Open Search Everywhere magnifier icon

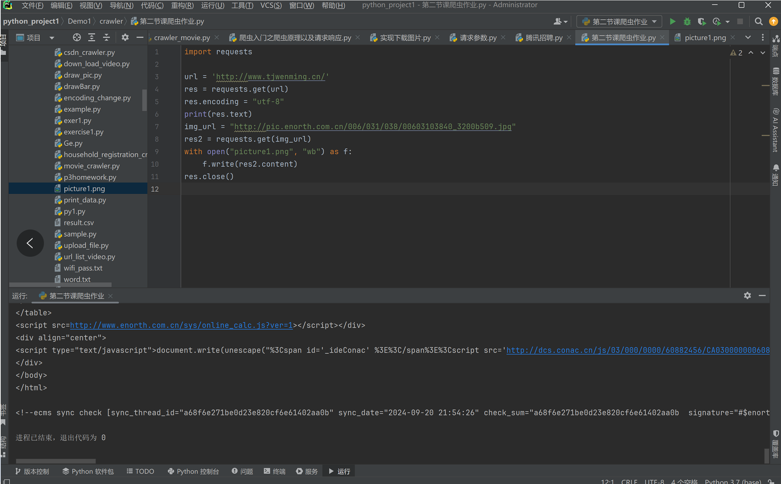[758, 22]
